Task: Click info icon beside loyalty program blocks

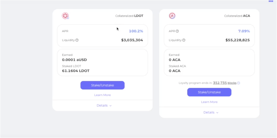Action: click(x=239, y=83)
